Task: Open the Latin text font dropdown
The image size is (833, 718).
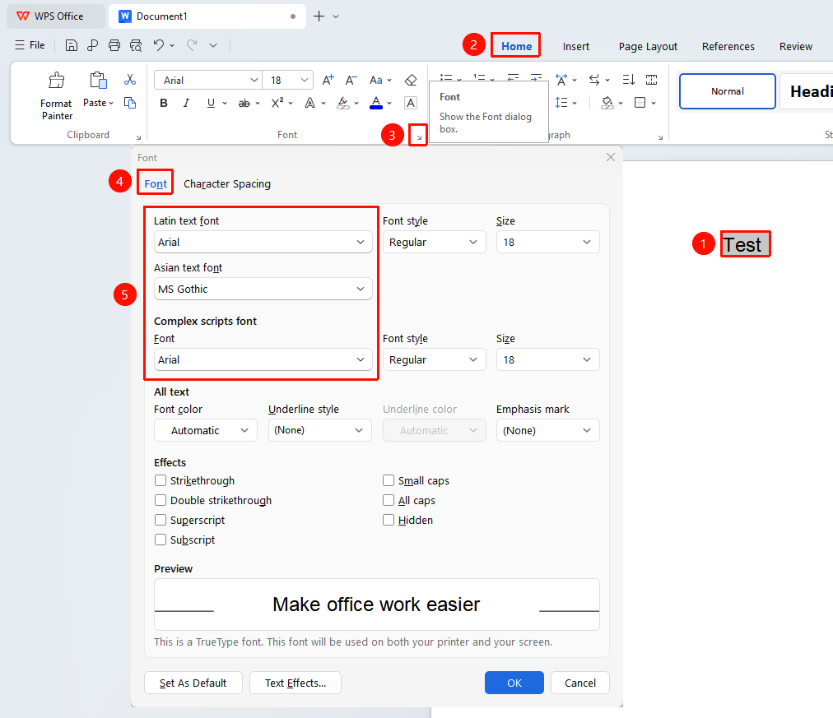Action: pos(263,242)
